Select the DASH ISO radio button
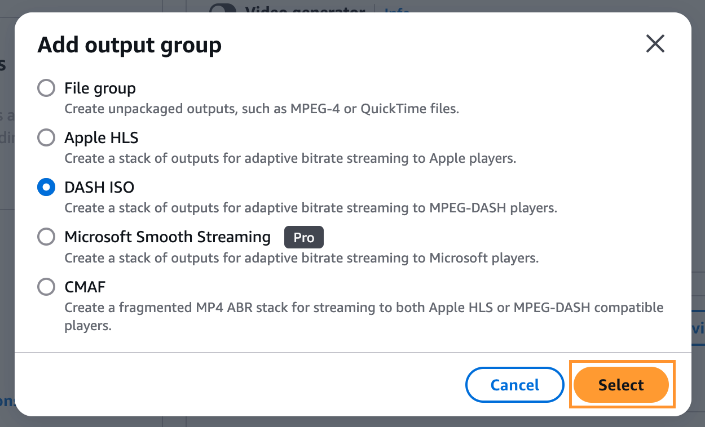 click(46, 187)
